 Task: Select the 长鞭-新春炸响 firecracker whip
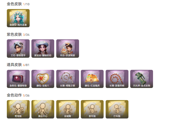[x=117, y=79]
